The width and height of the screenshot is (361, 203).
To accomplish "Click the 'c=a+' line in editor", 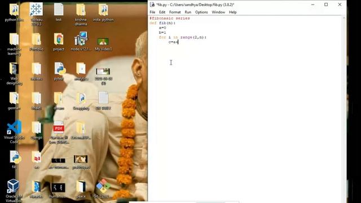I will (x=173, y=42).
